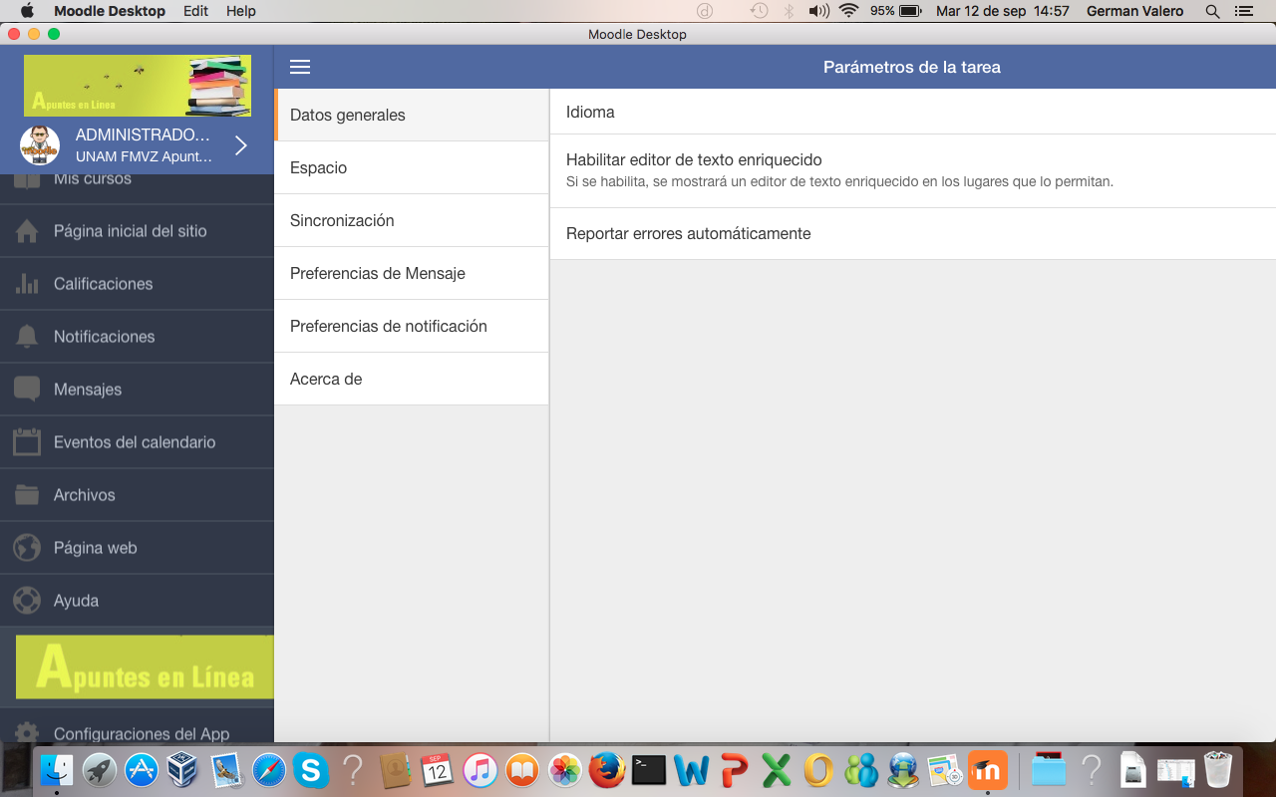Open the Help menu
1276x797 pixels.
click(241, 11)
